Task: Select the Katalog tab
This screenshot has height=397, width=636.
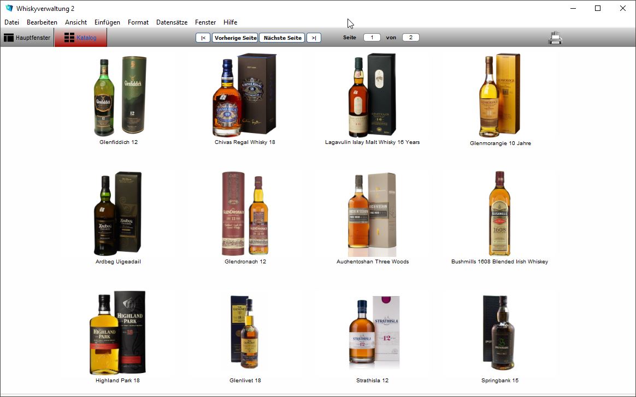Action: coord(80,38)
